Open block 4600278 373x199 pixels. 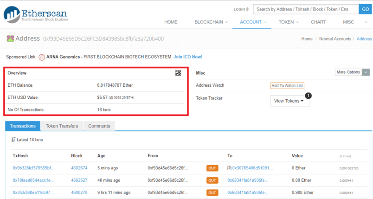tap(79, 193)
